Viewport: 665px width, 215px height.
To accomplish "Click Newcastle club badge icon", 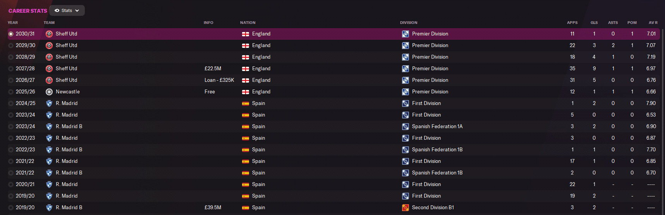I will tap(49, 92).
